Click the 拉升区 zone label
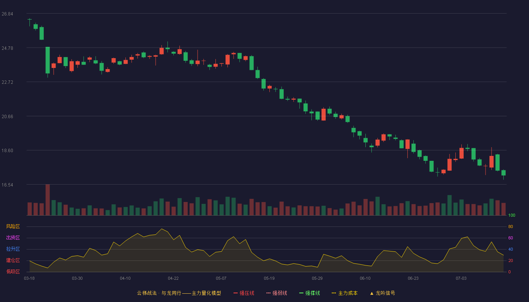The width and height of the screenshot is (529, 302). [x=13, y=249]
